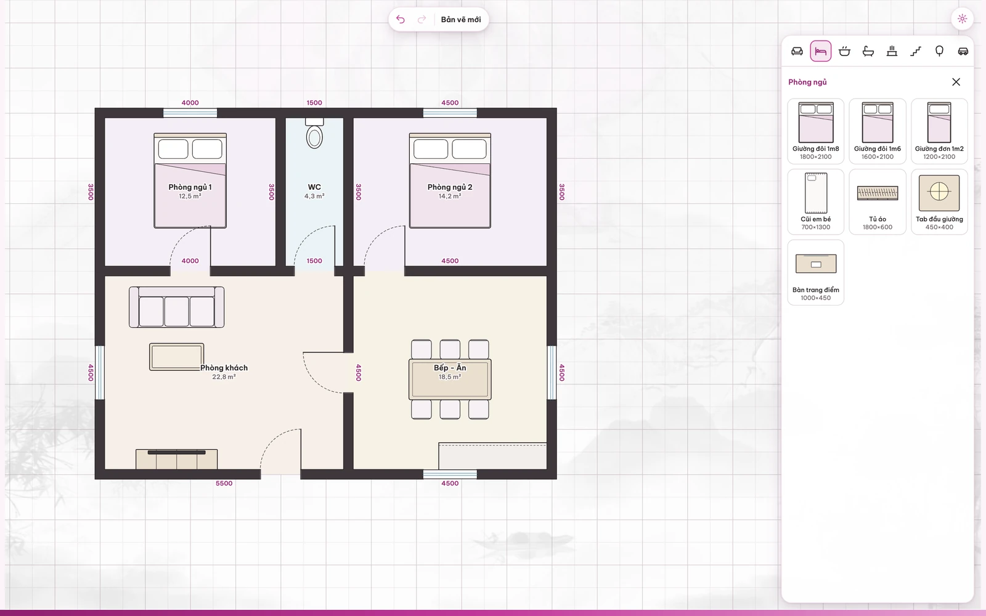Click the Bản vẽ mới drawing title
986x616 pixels.
click(x=461, y=20)
